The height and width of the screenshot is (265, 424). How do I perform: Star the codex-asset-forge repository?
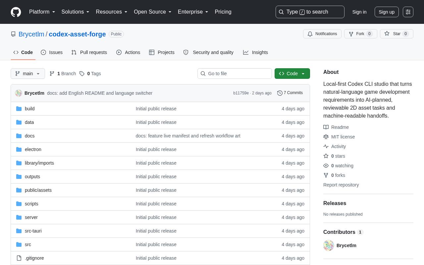point(397,34)
